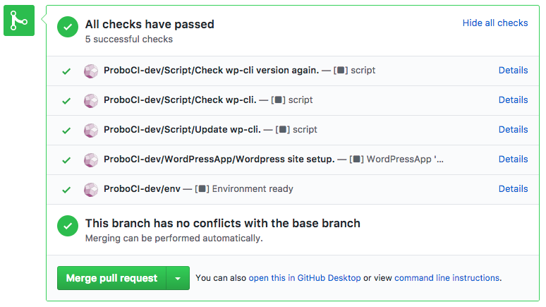Click ProboCI avatar in the env check row
This screenshot has width=546, height=307.
(91, 189)
